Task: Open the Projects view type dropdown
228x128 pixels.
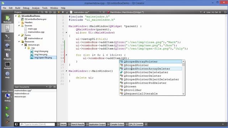Action: (x=38, y=12)
